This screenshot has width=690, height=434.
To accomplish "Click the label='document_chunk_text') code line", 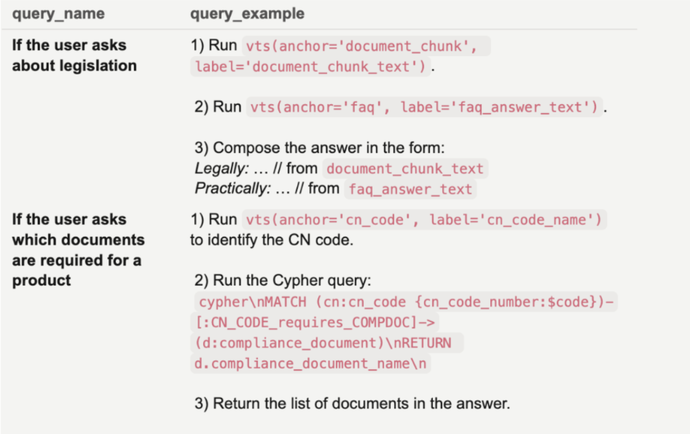I will tap(310, 67).
